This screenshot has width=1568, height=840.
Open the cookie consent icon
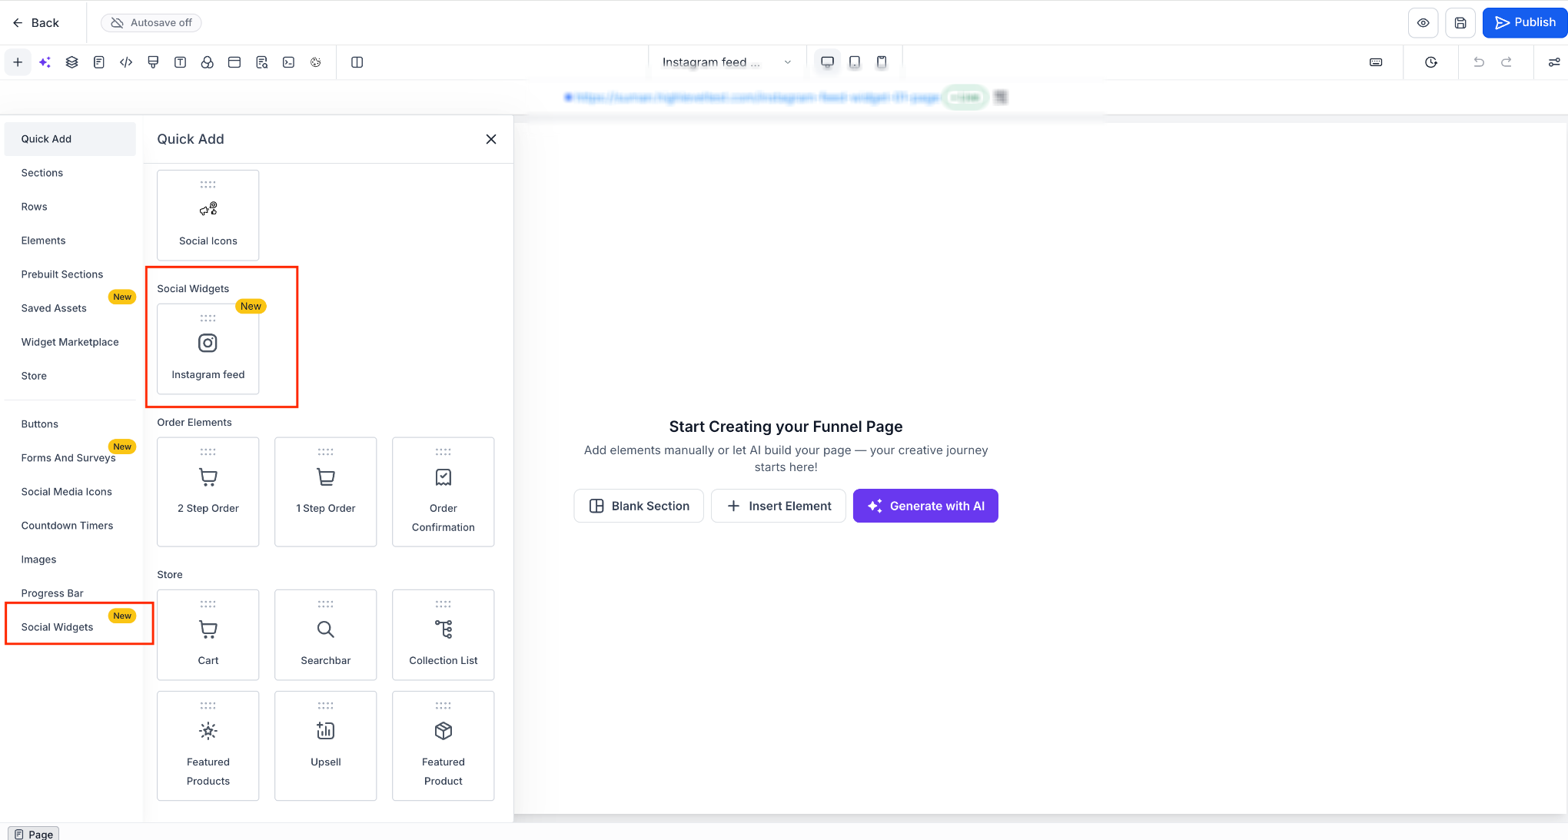pos(316,62)
